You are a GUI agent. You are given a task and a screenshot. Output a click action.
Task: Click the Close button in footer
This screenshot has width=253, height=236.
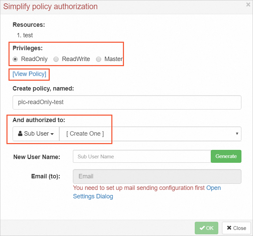[236, 228]
